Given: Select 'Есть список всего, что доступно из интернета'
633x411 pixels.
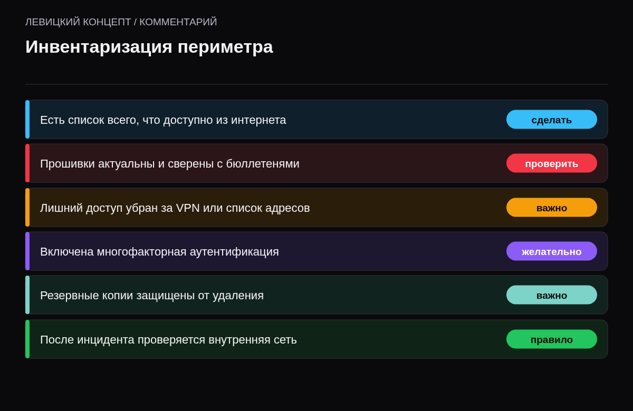Looking at the screenshot, I should [163, 120].
